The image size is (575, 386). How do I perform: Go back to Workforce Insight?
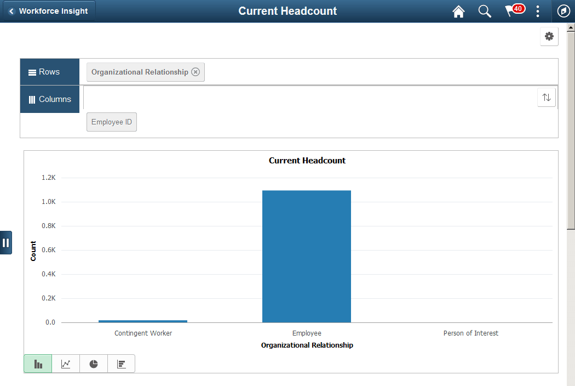click(49, 11)
